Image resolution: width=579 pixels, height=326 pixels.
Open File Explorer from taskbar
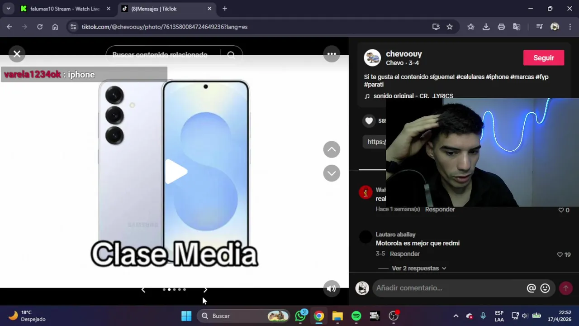(x=337, y=316)
